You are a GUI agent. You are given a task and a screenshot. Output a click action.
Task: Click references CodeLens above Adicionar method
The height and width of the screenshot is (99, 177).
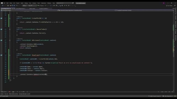pyautogui.click(x=20, y=39)
